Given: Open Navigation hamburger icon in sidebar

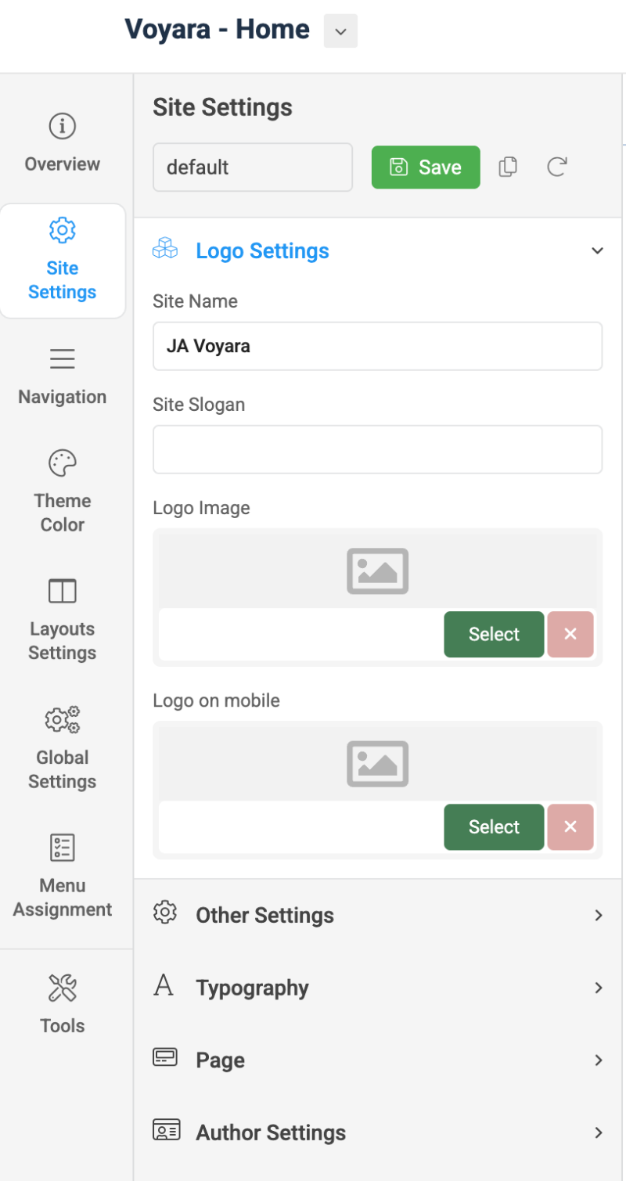Looking at the screenshot, I should tap(62, 358).
